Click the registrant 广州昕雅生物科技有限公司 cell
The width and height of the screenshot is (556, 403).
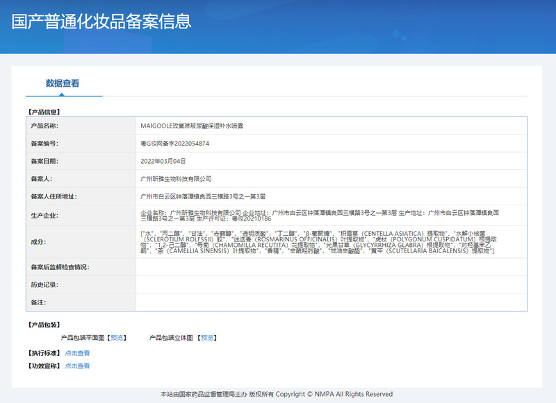(x=176, y=179)
